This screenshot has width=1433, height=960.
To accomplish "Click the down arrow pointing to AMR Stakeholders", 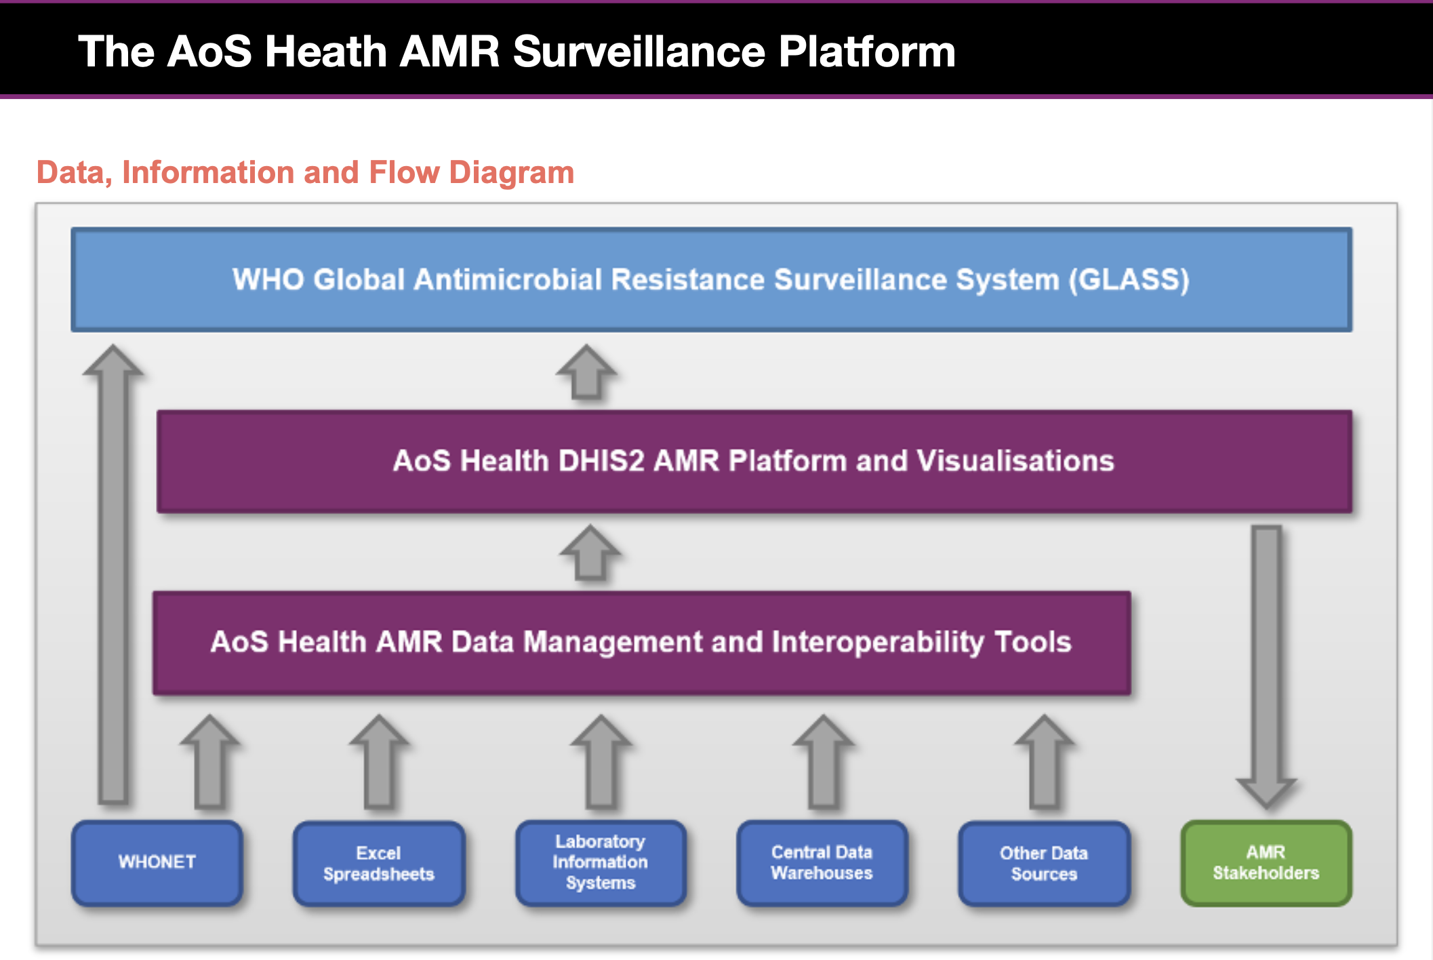I will click(1266, 664).
